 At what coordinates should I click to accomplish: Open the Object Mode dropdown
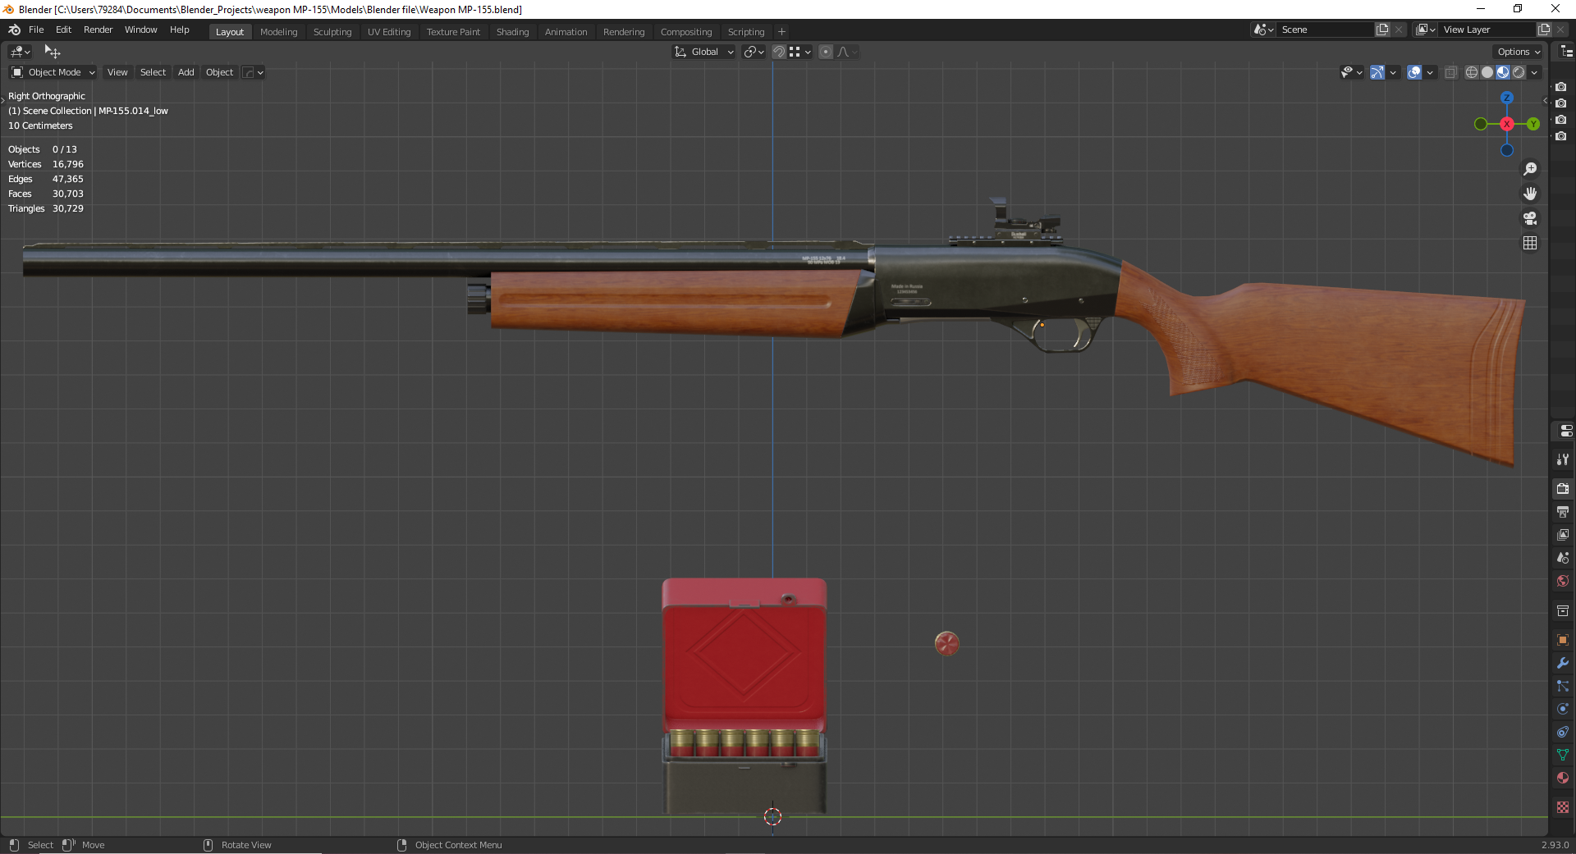coord(53,72)
